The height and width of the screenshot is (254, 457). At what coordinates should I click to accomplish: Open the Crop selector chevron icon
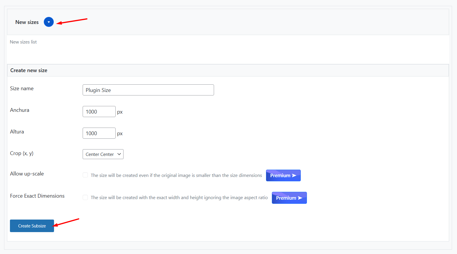[x=119, y=154]
